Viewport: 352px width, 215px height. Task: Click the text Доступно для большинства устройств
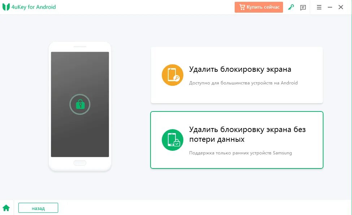pos(231,83)
